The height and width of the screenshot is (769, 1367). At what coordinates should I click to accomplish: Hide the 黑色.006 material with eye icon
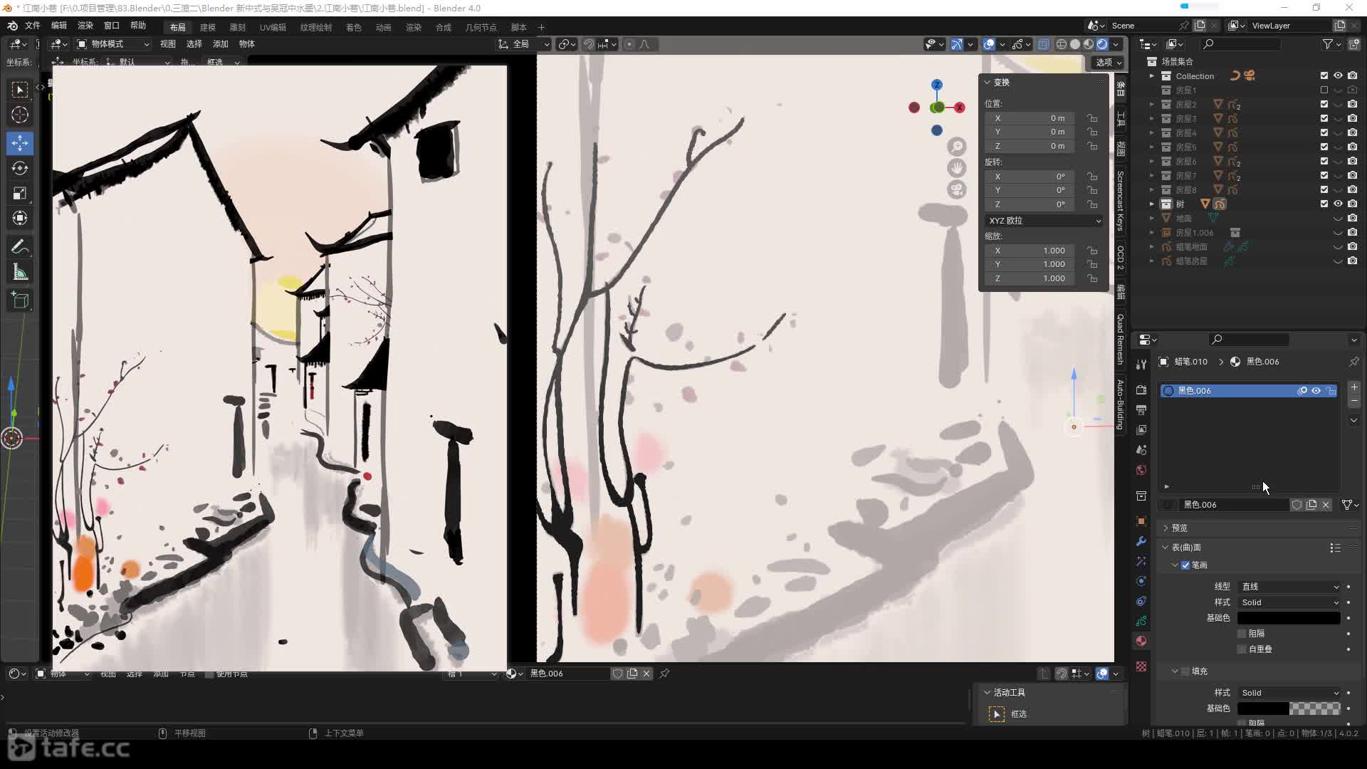(1316, 391)
